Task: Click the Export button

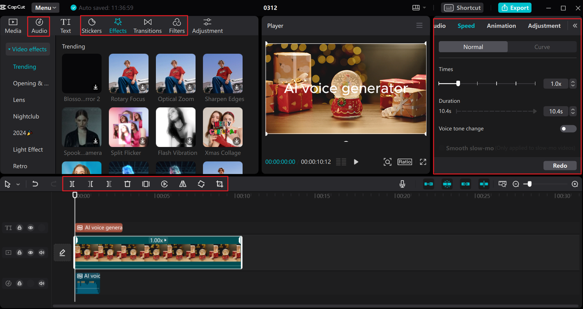Action: click(515, 8)
